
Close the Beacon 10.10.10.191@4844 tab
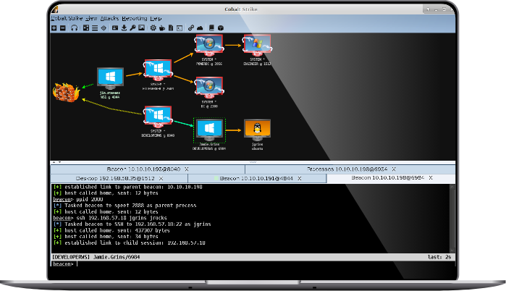pyautogui.click(x=300, y=178)
